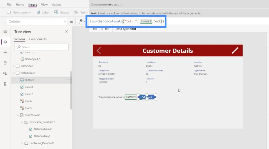The image size is (269, 149).
Task: Select Label7 in the tree
Action: pyautogui.click(x=29, y=94)
